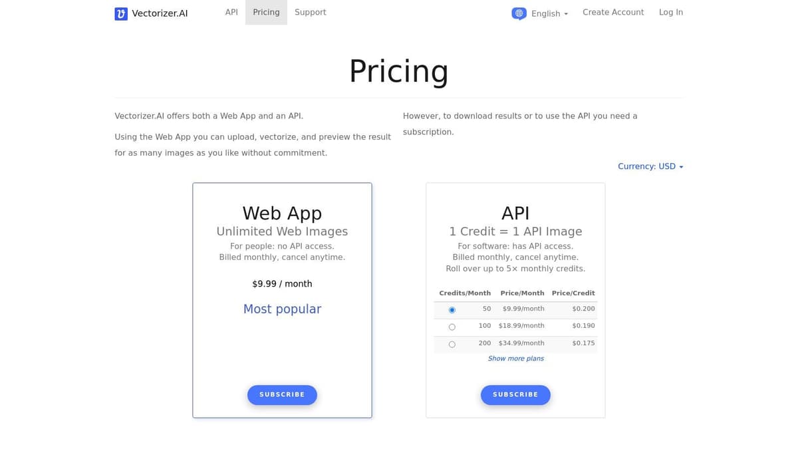Subscribe to the API plan
Image resolution: width=798 pixels, height=449 pixels.
[515, 394]
